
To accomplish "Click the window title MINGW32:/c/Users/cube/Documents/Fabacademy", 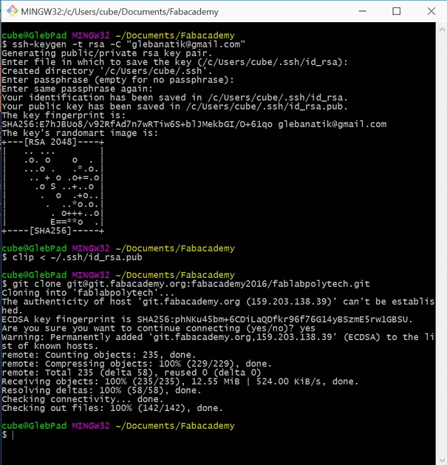I will tap(120, 12).
